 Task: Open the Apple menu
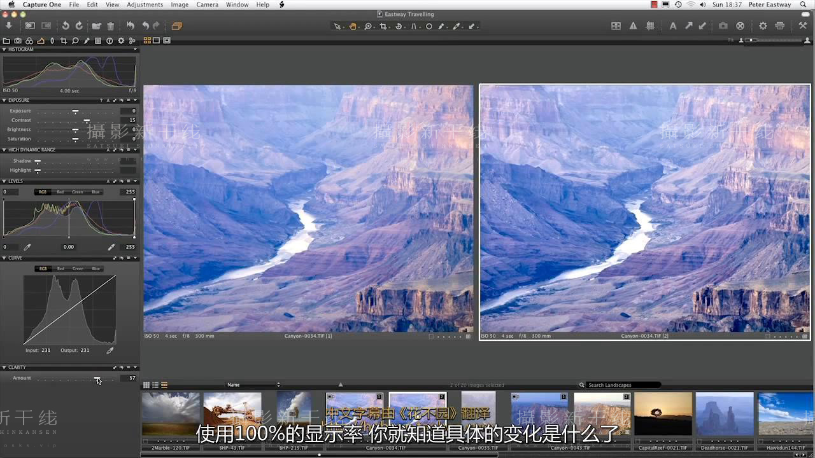pos(11,4)
